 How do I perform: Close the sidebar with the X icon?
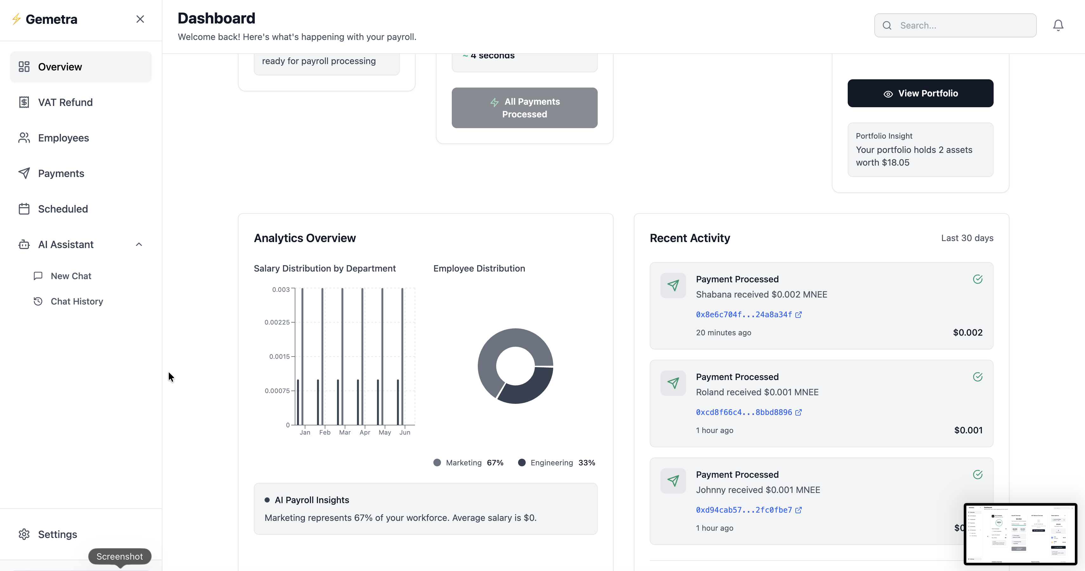(140, 19)
